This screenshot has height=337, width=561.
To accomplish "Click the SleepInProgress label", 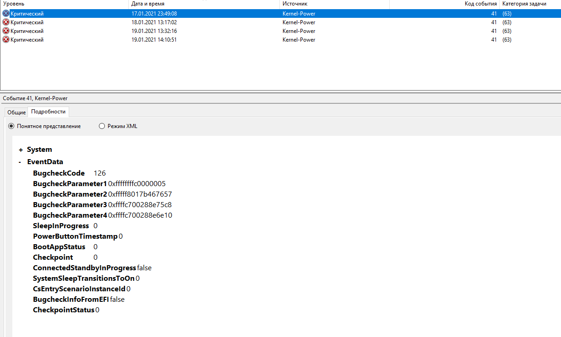I will point(61,226).
